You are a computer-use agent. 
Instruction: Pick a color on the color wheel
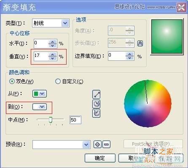(x=148, y=104)
